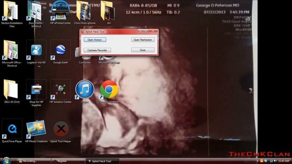Select the QuickTime Player icon

pyautogui.click(x=12, y=131)
